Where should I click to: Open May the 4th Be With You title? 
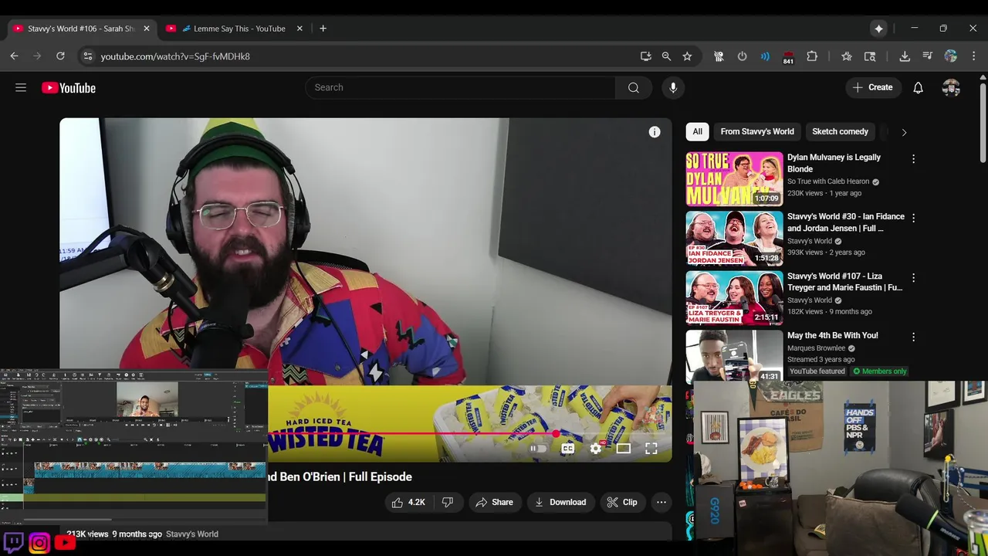pos(833,336)
